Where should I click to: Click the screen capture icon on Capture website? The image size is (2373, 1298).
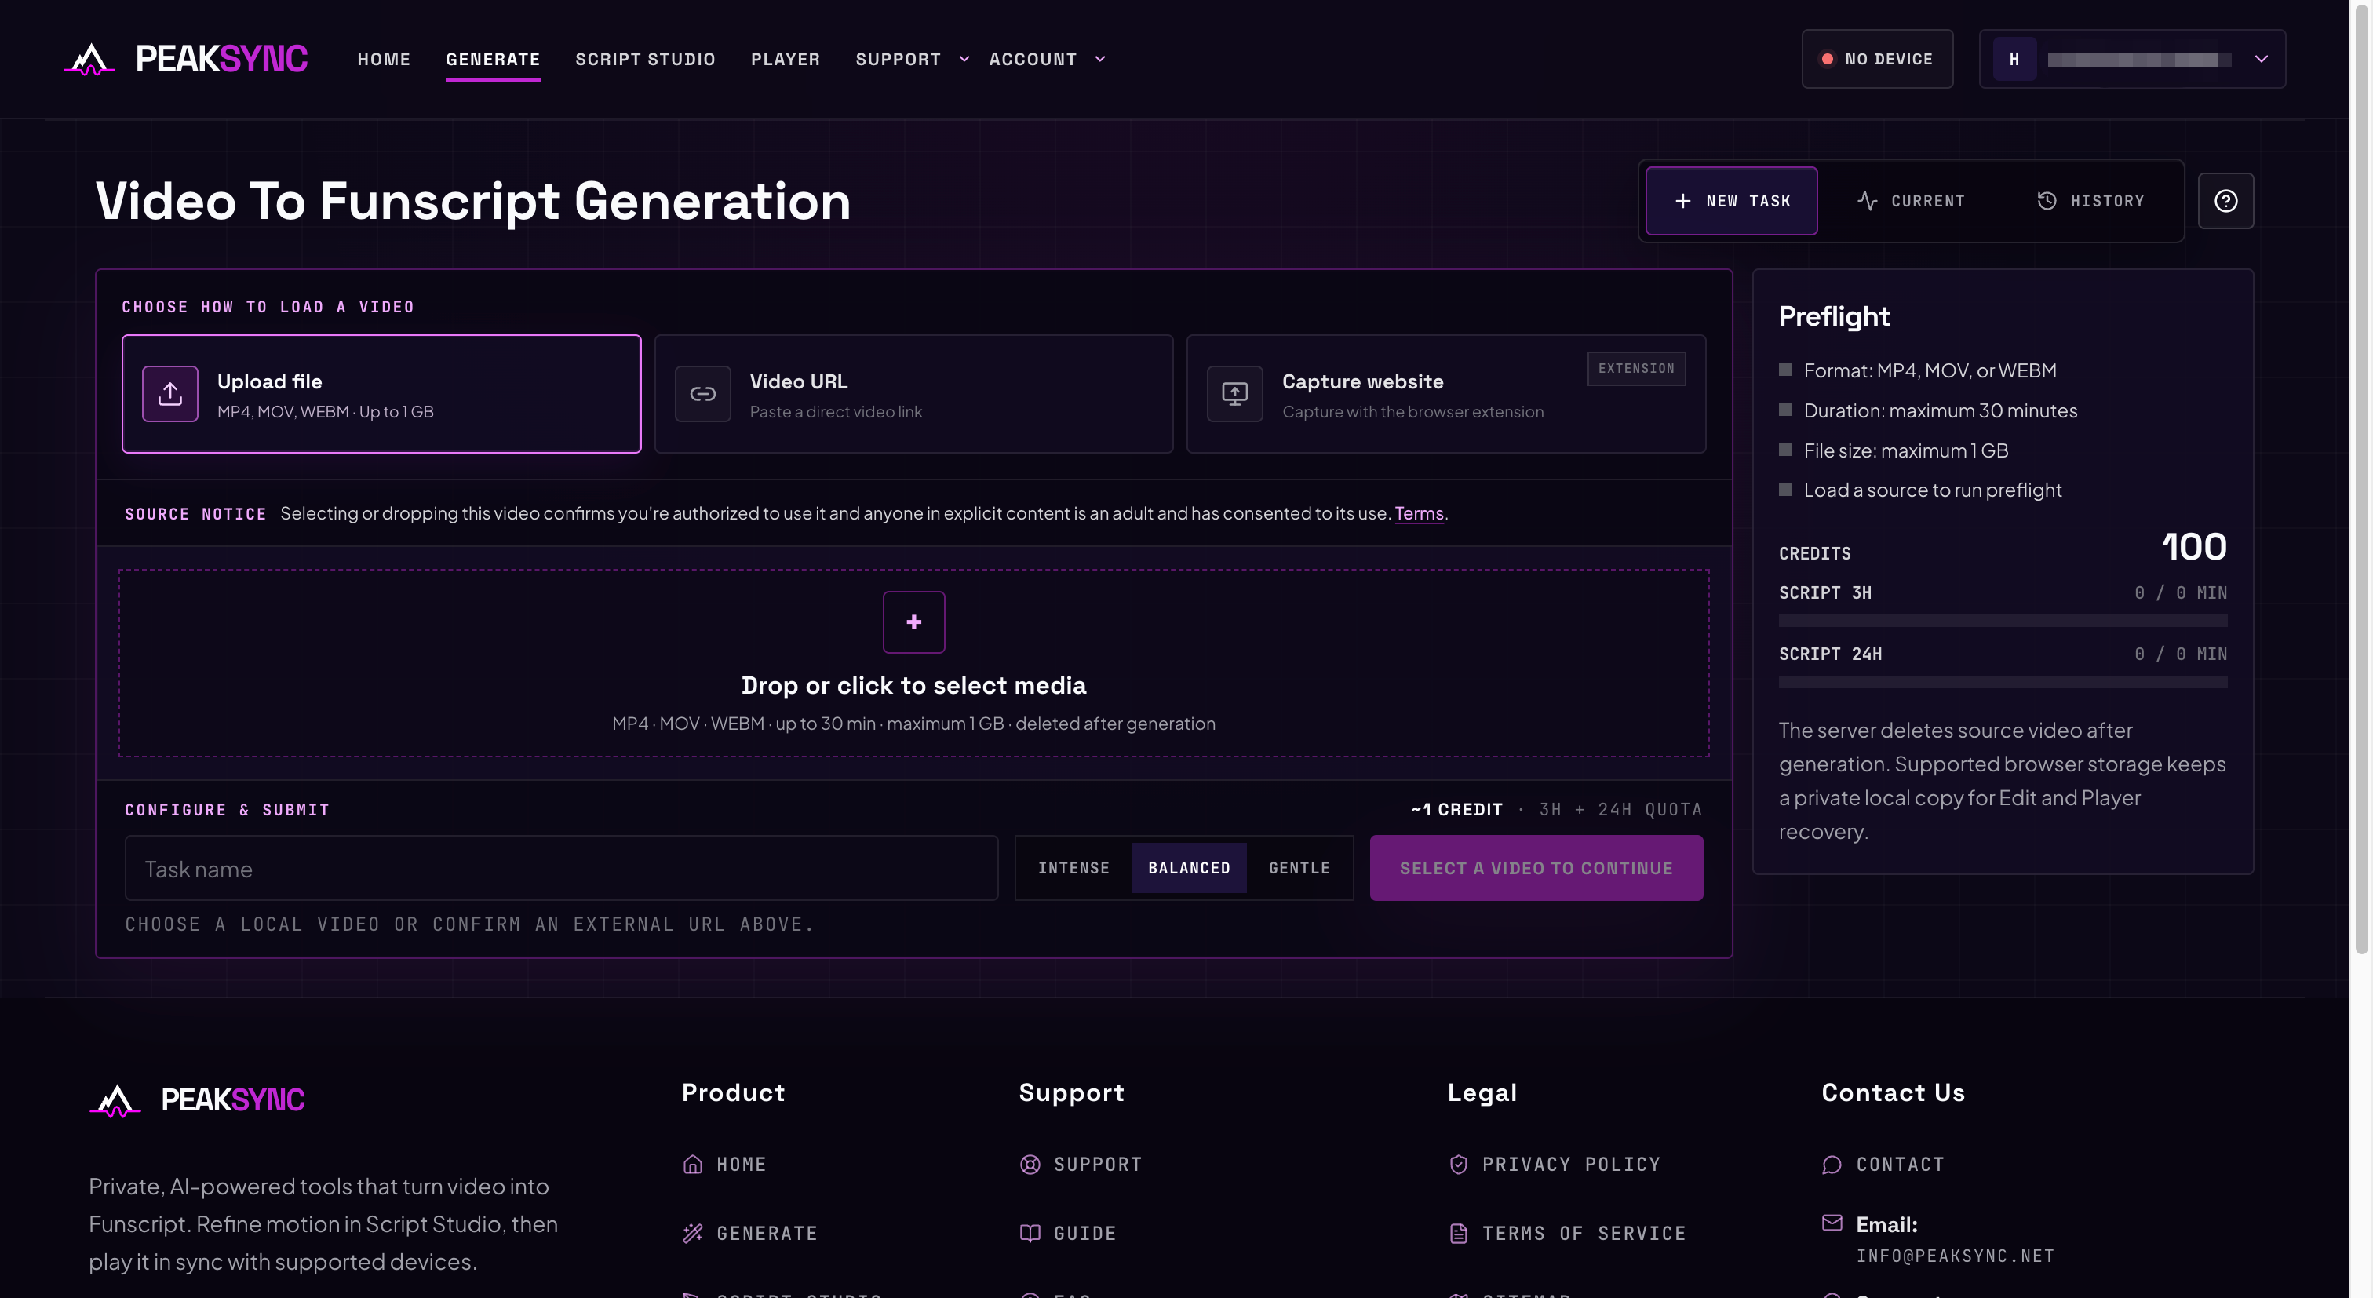(1234, 393)
